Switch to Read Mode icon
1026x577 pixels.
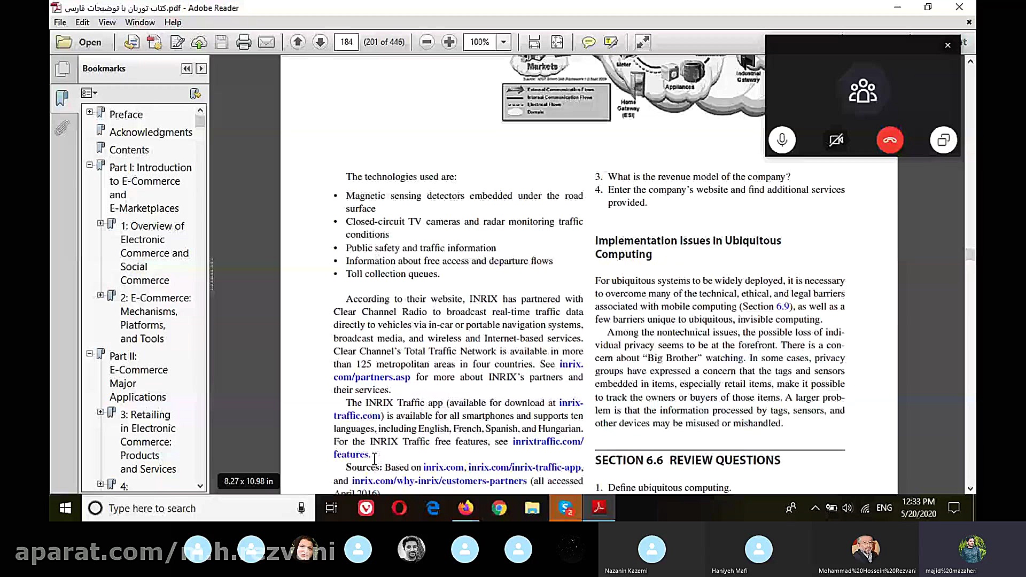[x=642, y=42]
